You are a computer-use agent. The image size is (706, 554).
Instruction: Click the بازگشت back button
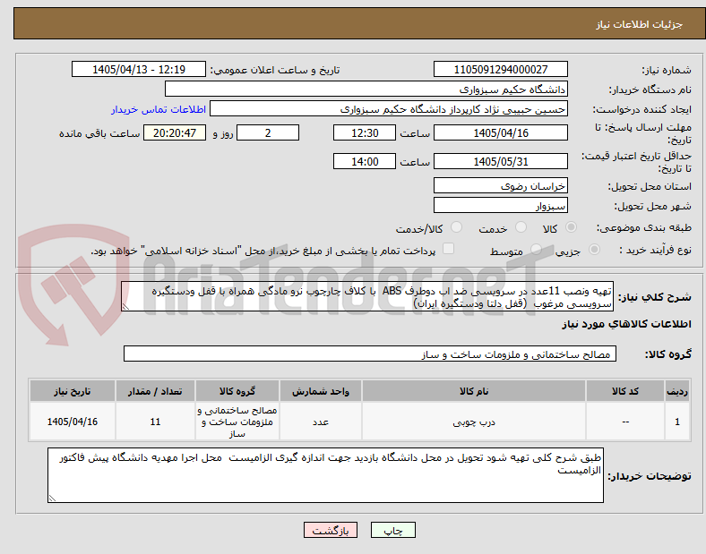coord(331,530)
